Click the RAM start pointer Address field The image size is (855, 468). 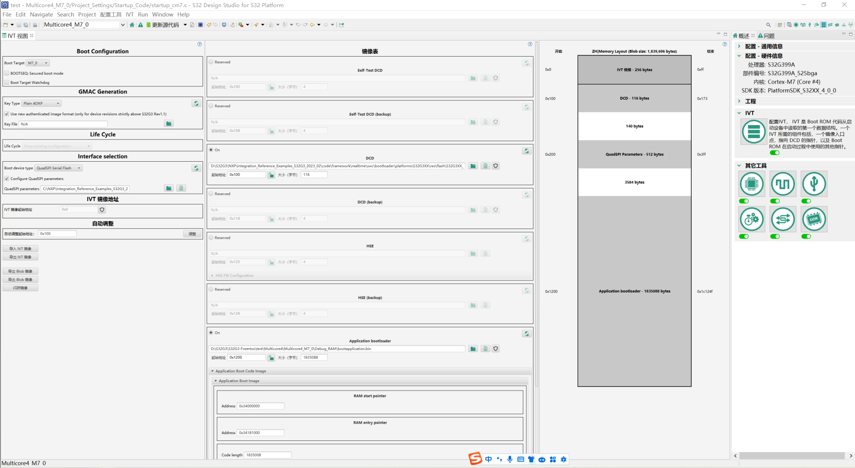[x=261, y=406]
